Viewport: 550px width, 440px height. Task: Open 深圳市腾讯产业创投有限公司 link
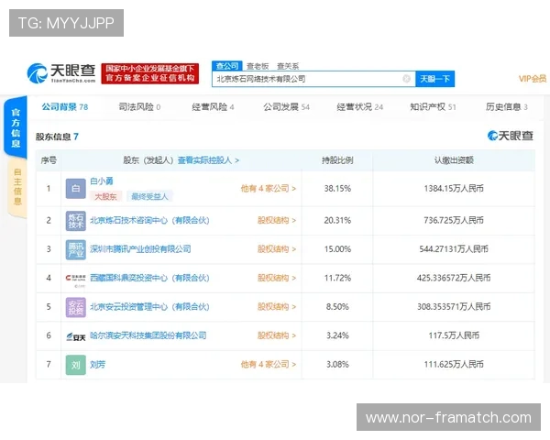tap(140, 249)
